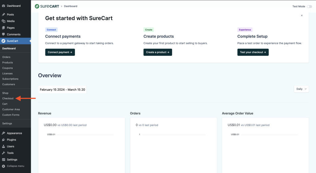
Task: Click the Pages icon in the sidebar
Action: (x=3, y=28)
